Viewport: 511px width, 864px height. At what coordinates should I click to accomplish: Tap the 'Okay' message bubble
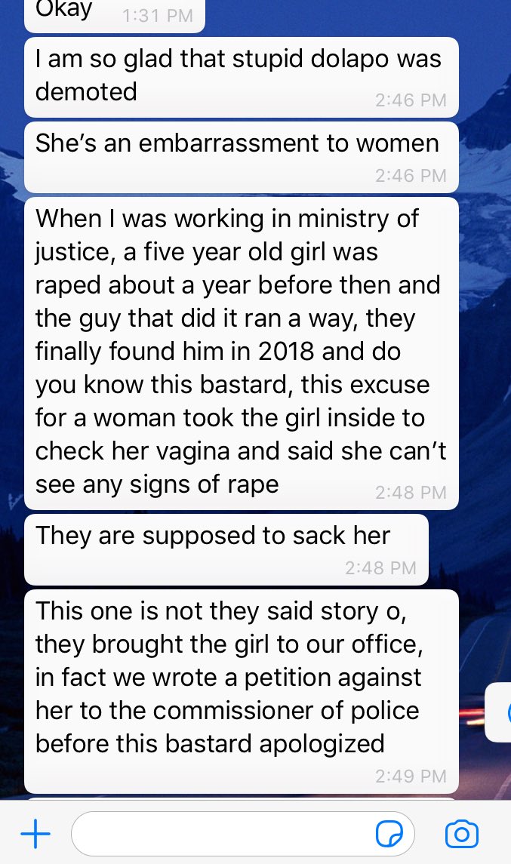[x=115, y=14]
